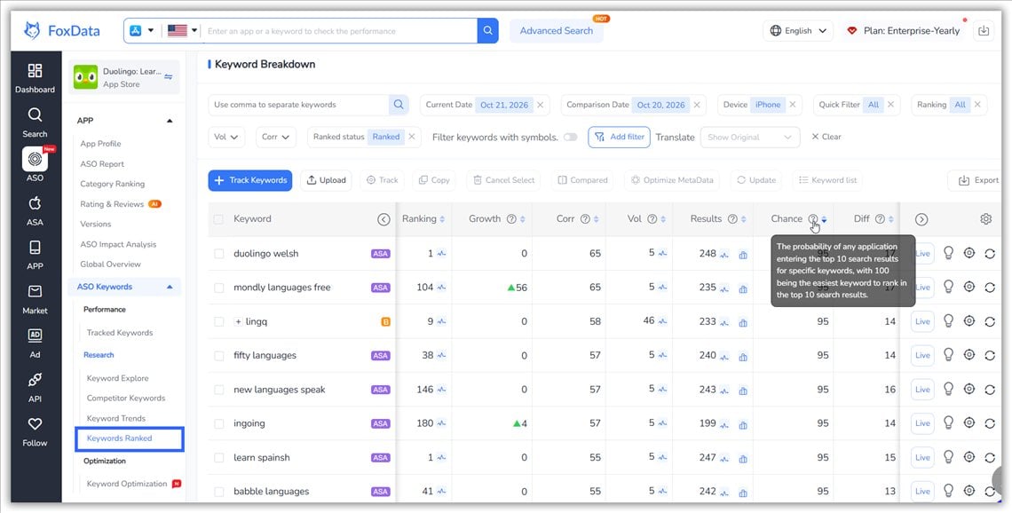This screenshot has width=1012, height=513.
Task: Remove the Device iPhone filter
Action: click(793, 105)
